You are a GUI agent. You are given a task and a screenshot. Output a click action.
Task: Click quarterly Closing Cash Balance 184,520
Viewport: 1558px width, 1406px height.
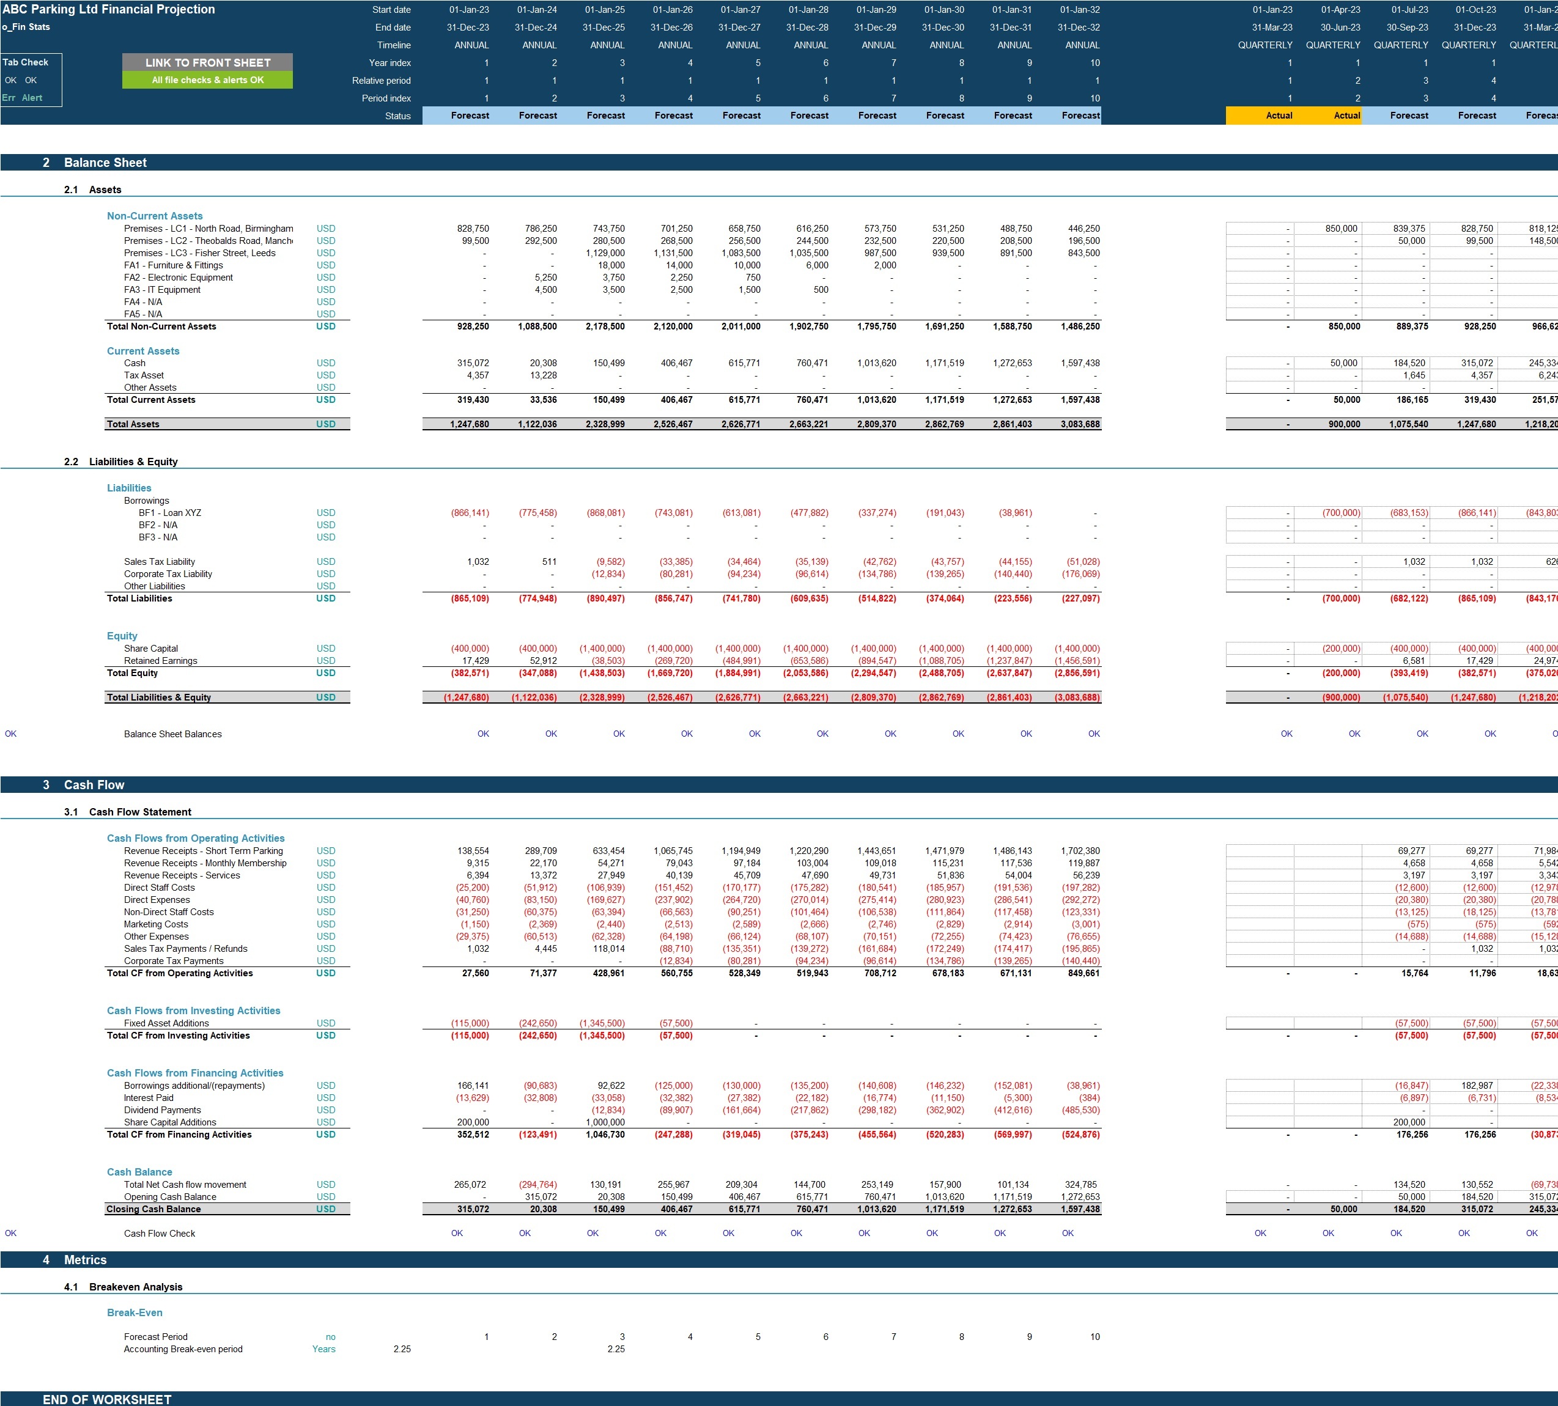[1411, 1210]
